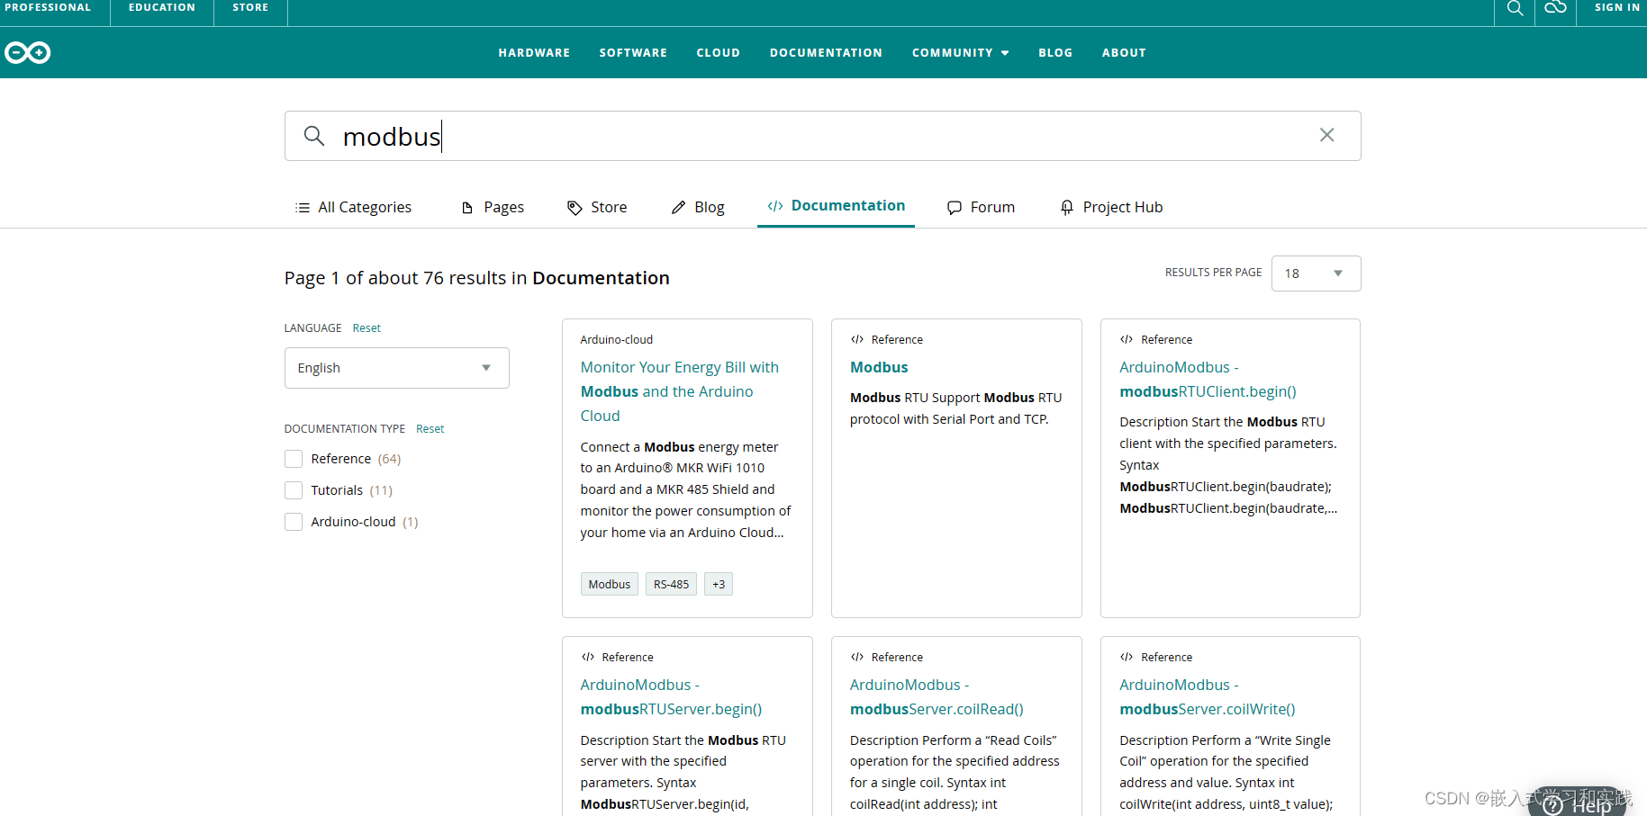Open the modbusRTUClient.begin() reference
1647x816 pixels.
(x=1208, y=380)
